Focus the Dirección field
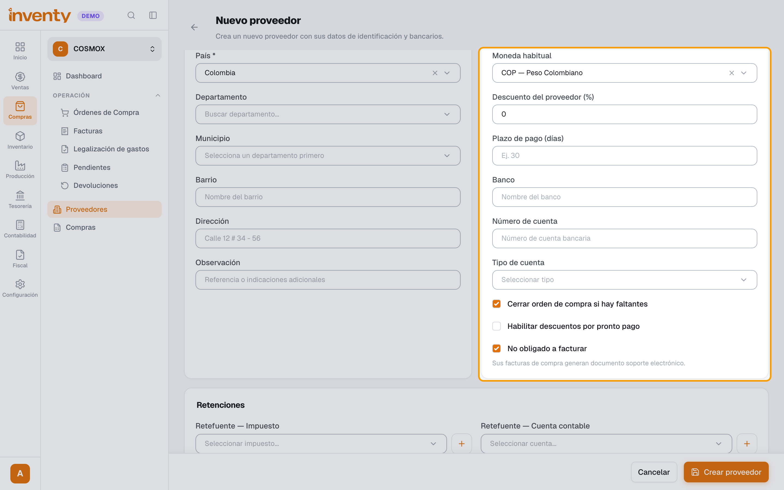This screenshot has width=784, height=490. 328,238
